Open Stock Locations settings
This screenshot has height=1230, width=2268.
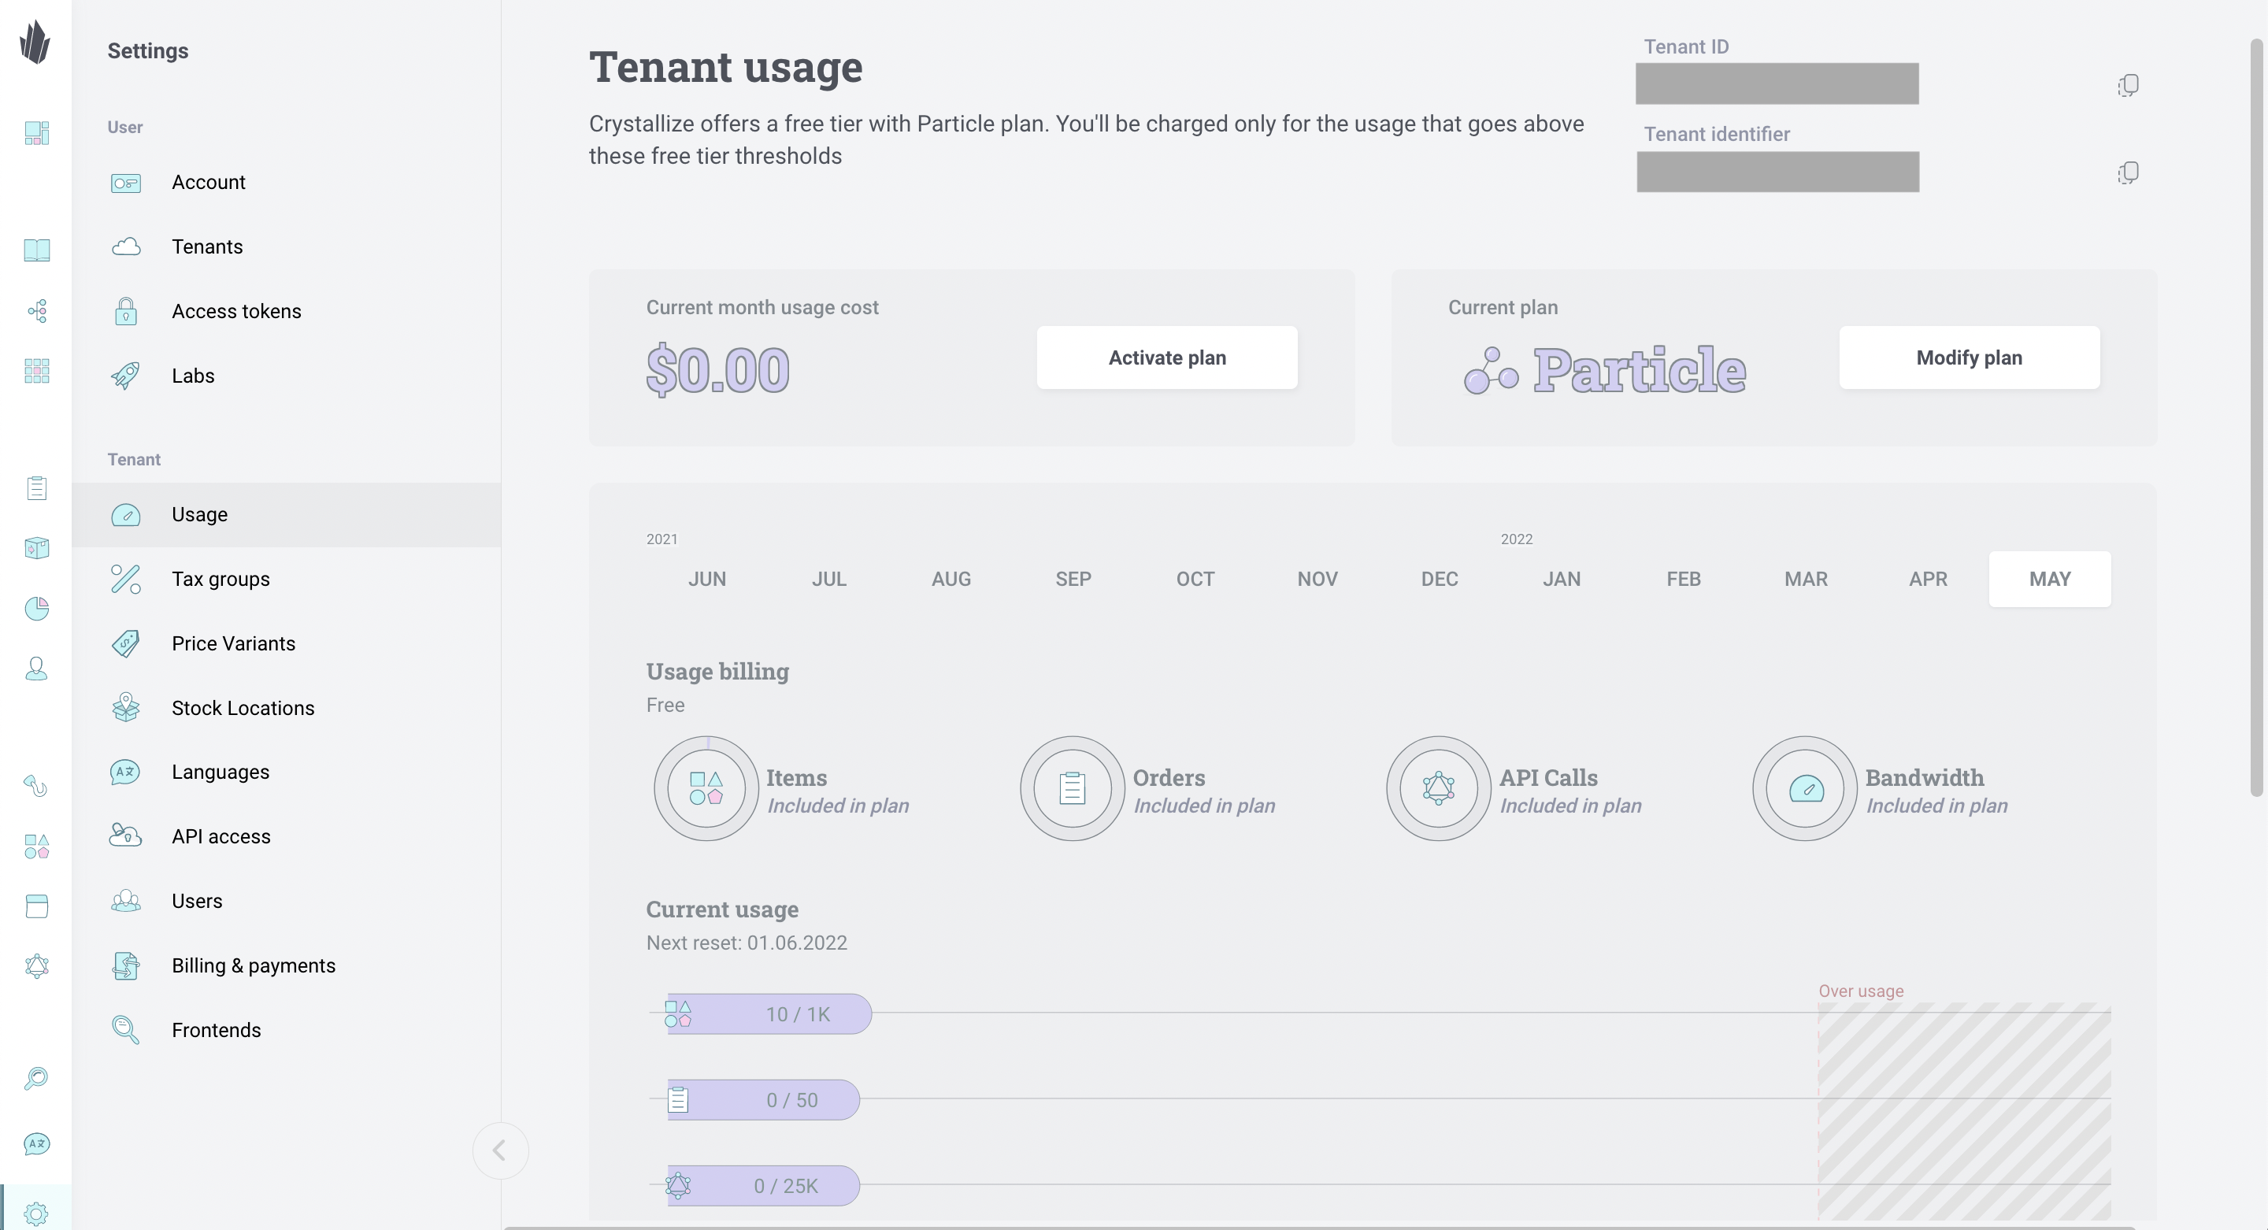click(286, 708)
